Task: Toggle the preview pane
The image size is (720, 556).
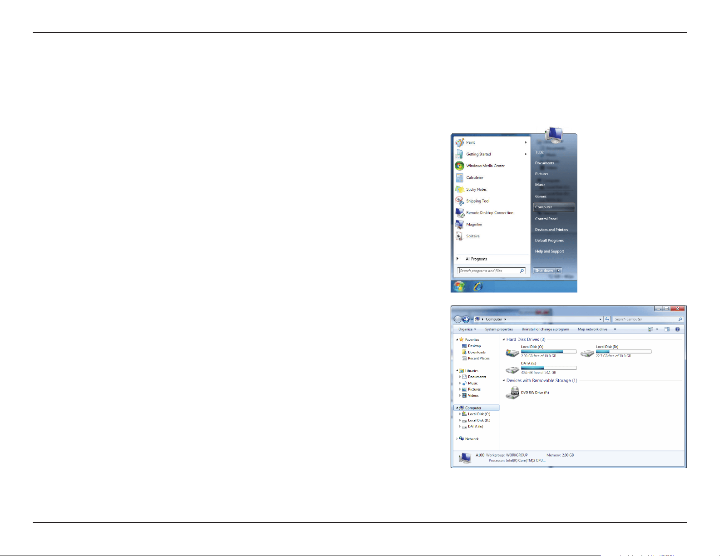Action: tap(667, 330)
